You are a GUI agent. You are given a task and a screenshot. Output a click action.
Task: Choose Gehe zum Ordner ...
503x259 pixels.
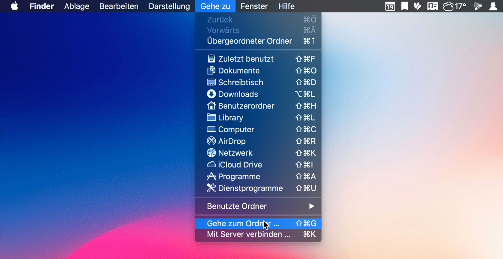[258, 223]
